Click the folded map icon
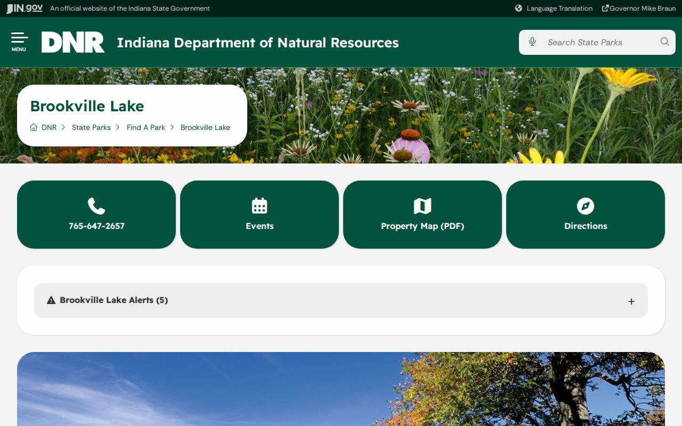 pos(423,206)
